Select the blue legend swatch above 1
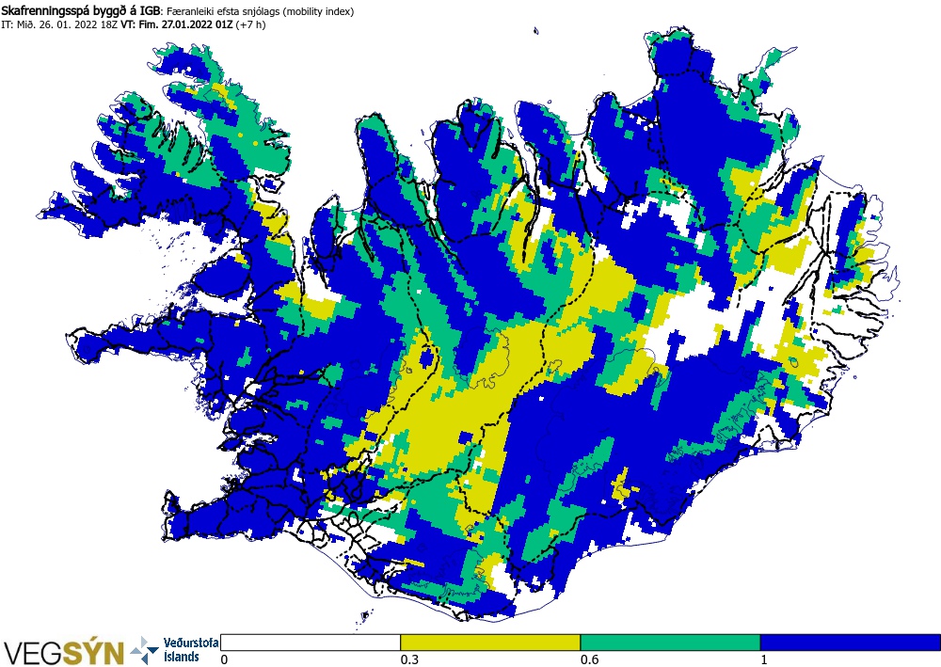 tap(851, 643)
